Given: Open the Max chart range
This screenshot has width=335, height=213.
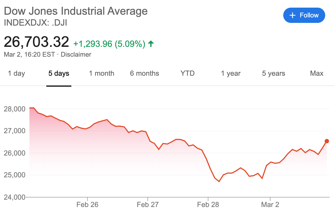Looking at the screenshot, I should pyautogui.click(x=317, y=73).
